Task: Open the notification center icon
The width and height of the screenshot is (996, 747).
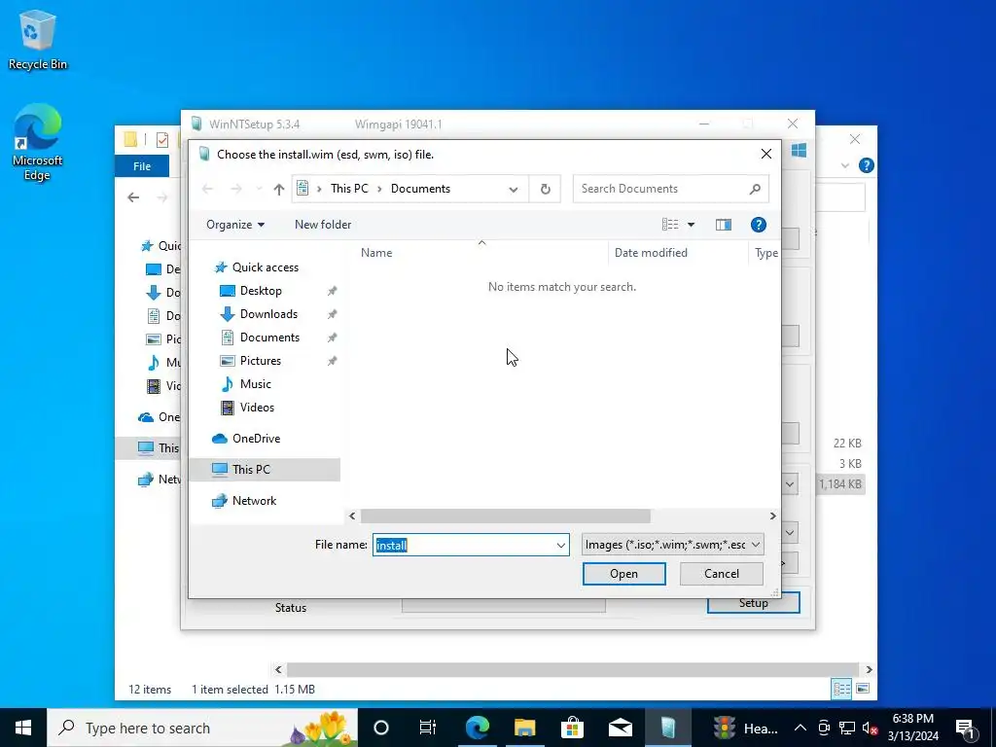Action: (x=966, y=729)
